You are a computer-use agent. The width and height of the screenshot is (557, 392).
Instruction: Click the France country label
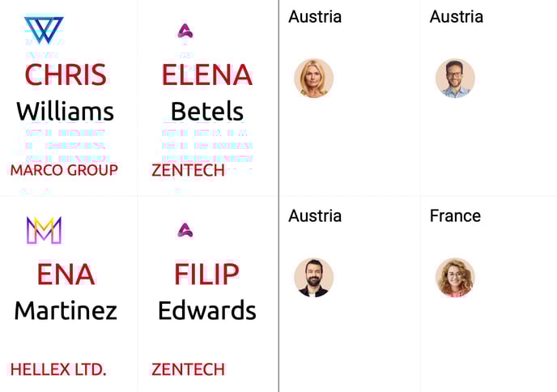456,215
